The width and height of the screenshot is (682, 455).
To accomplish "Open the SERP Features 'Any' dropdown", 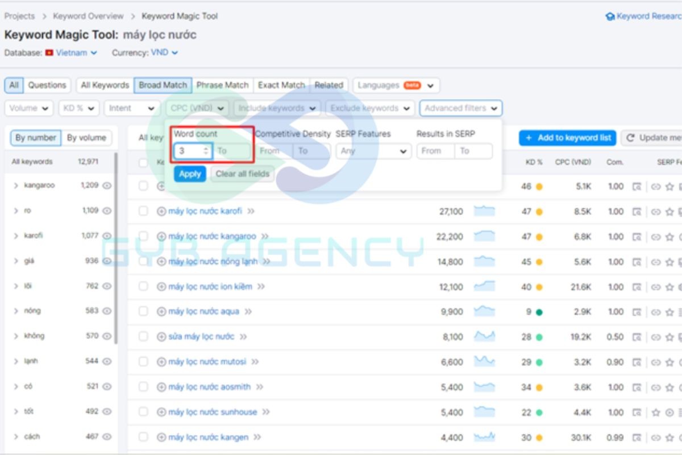I will point(373,151).
